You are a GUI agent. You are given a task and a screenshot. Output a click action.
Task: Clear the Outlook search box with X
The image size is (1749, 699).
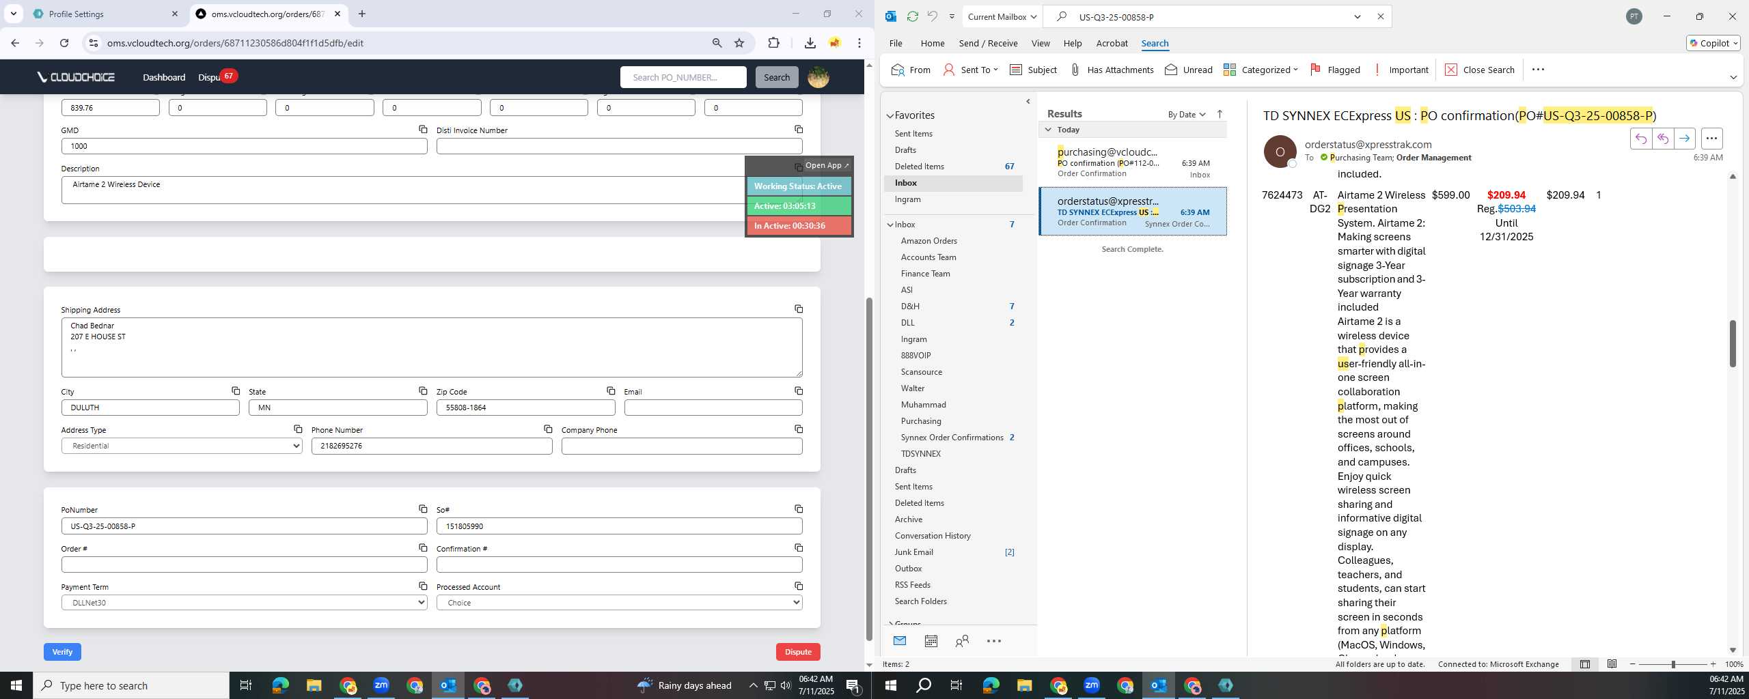[1380, 16]
